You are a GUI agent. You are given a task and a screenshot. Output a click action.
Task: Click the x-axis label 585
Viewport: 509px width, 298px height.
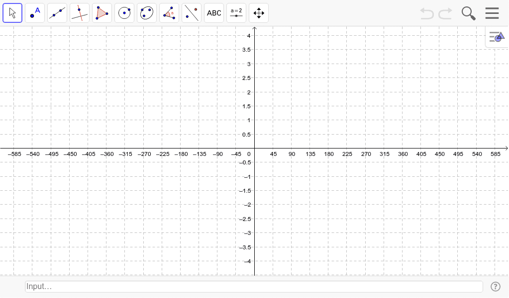point(496,154)
